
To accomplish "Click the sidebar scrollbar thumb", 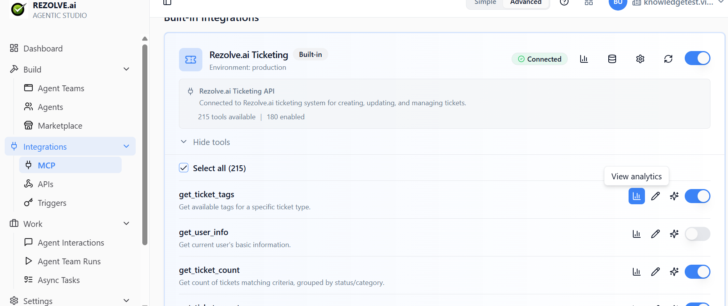I will (x=145, y=145).
